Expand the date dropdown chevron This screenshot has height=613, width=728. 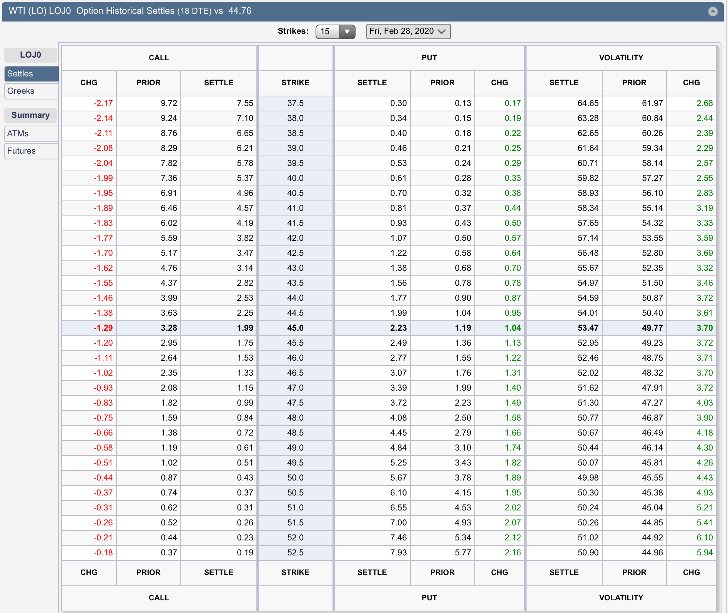click(441, 31)
